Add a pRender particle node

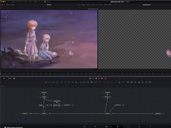[123, 82]
